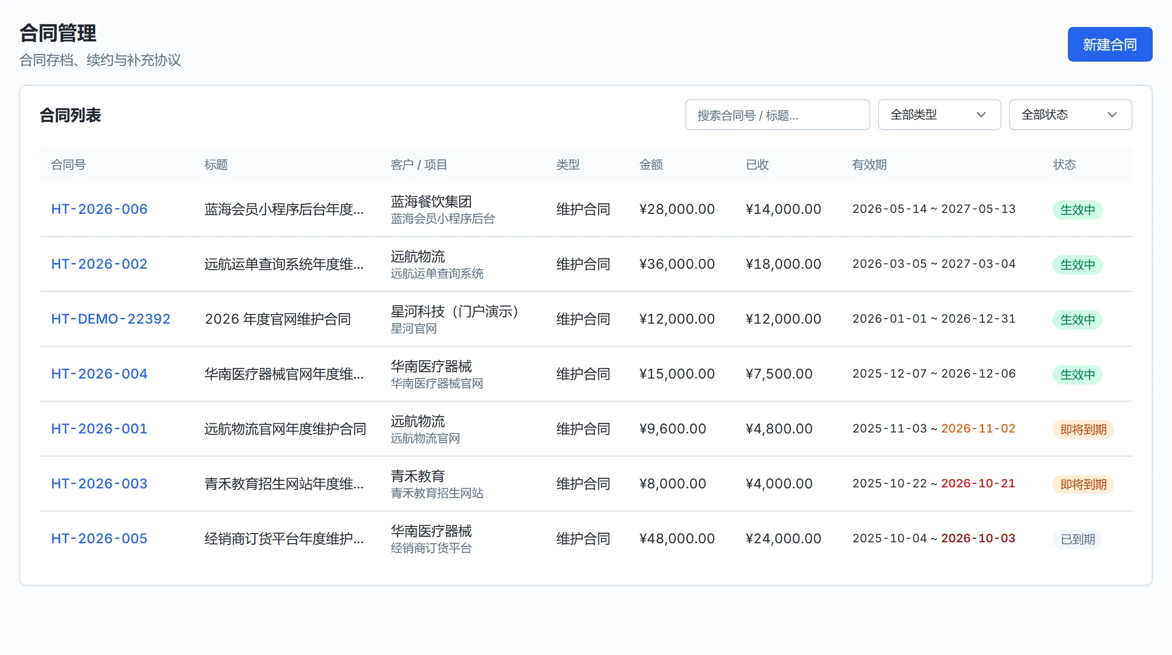Image resolution: width=1172 pixels, height=655 pixels.
Task: Click the project name 华南医疗器械官网
Action: (437, 383)
